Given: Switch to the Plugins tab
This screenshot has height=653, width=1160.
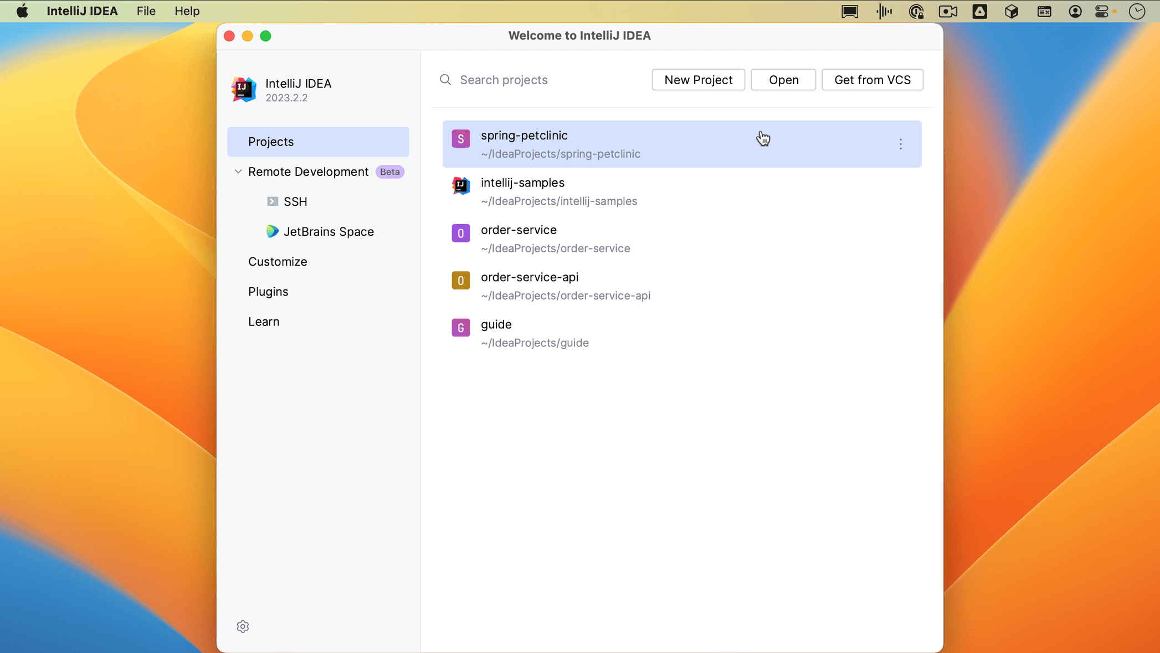Looking at the screenshot, I should (x=268, y=292).
